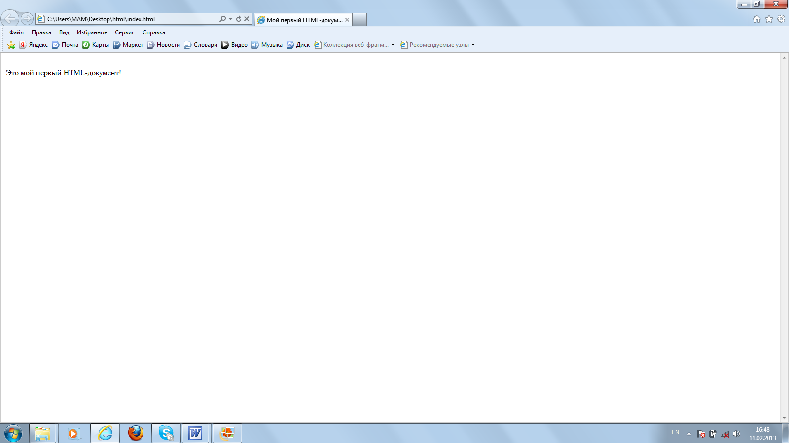Close the 'Мой первый HTML-докум...' tab
The height and width of the screenshot is (443, 789).
click(347, 20)
